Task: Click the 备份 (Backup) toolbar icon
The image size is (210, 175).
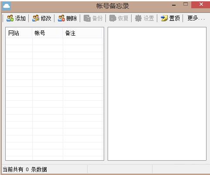Action: (x=87, y=18)
